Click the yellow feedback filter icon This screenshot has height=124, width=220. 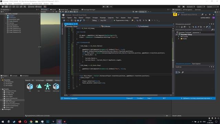click(175, 14)
